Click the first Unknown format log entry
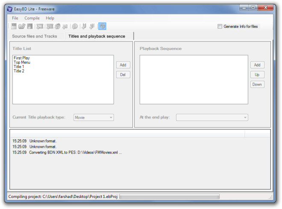The width and height of the screenshot is (282, 209). coord(34,141)
